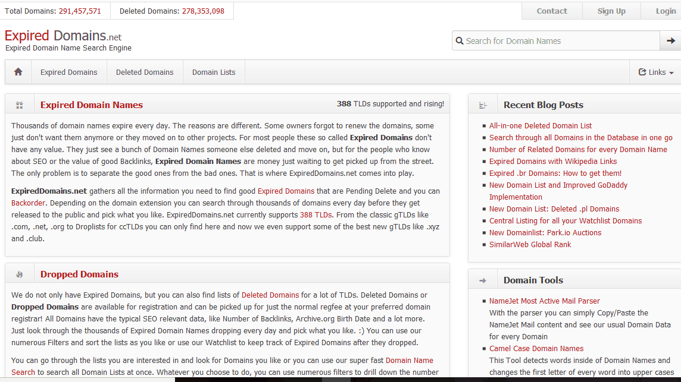
Task: Open the Expired Domains menu item
Action: point(68,72)
